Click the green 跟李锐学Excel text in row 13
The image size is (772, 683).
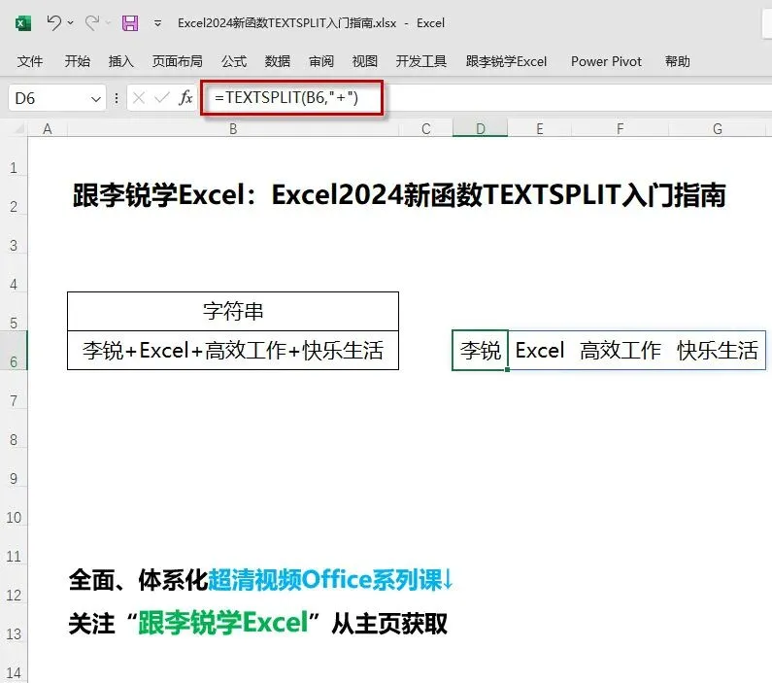coord(223,623)
